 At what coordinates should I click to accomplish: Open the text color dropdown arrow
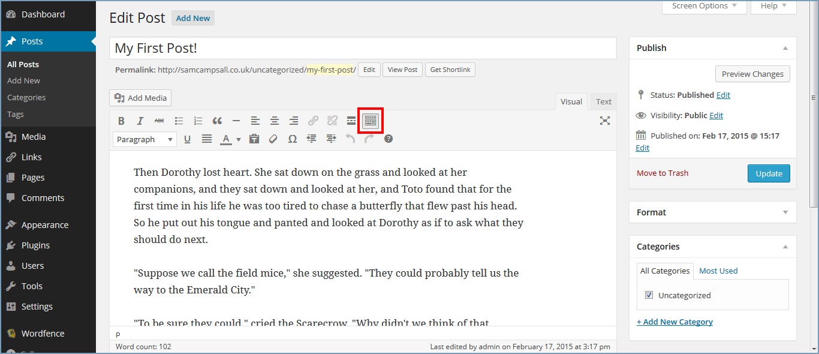238,139
